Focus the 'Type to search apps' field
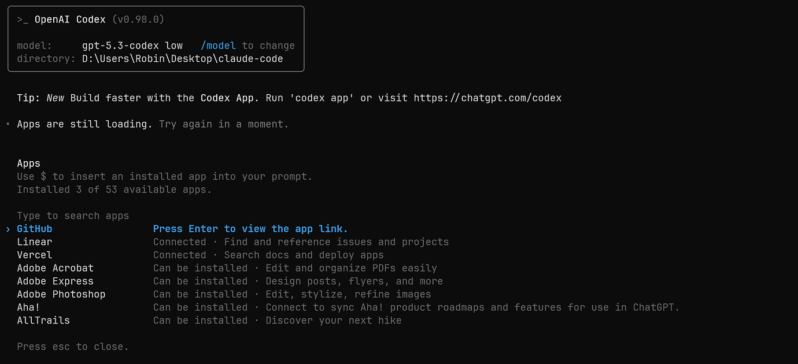This screenshot has width=798, height=364. pos(73,216)
